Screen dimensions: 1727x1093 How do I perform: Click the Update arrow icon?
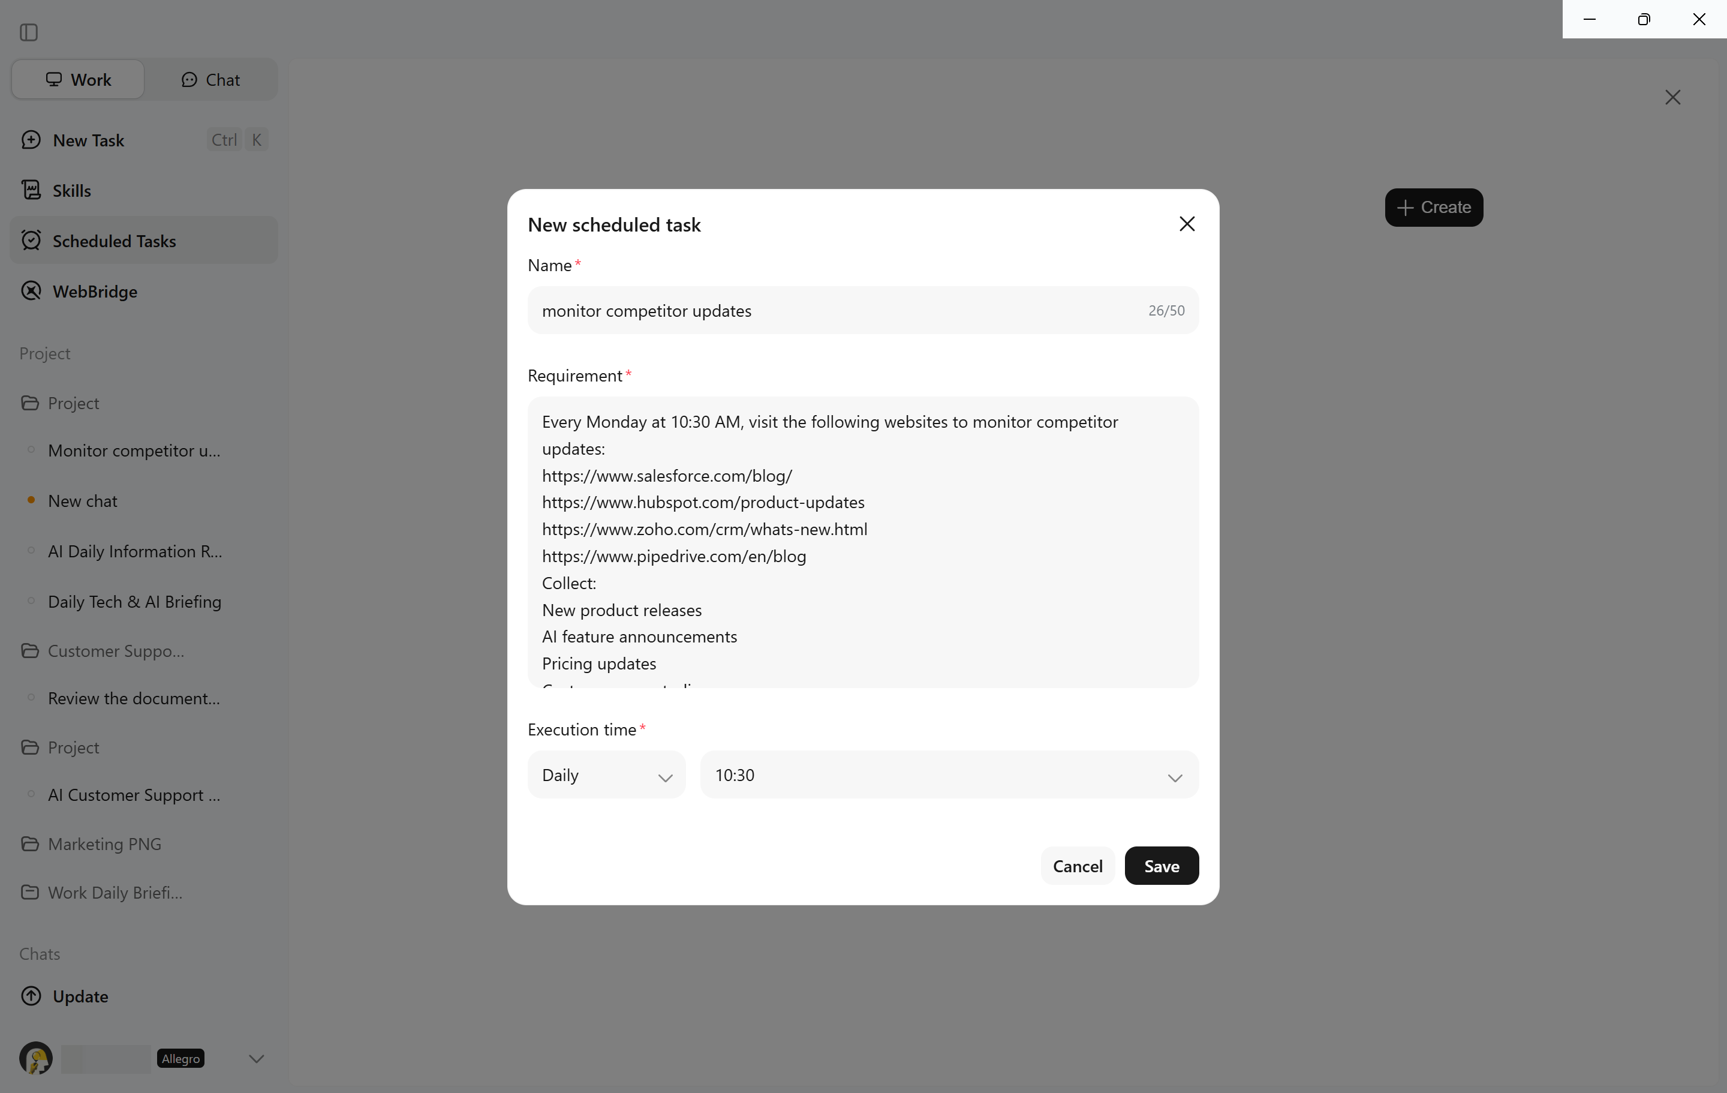point(31,996)
